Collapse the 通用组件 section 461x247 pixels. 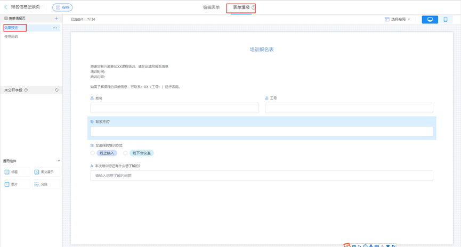59,161
